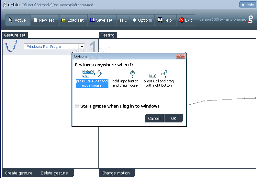Image resolution: width=257 pixels, height=178 pixels.
Task: Open the Load set button
Action: pos(73,20)
